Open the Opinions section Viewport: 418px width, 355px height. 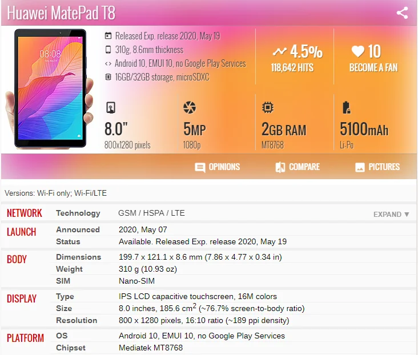(x=217, y=167)
